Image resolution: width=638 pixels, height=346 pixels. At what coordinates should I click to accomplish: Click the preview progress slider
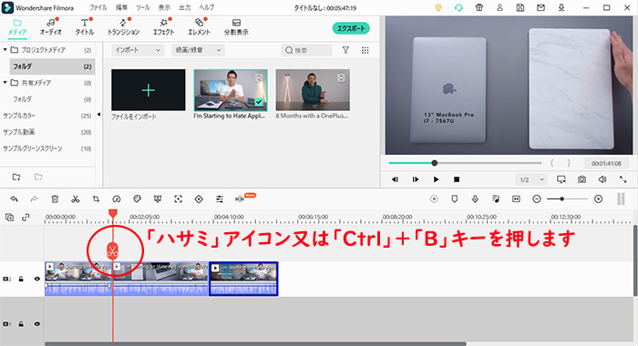465,163
